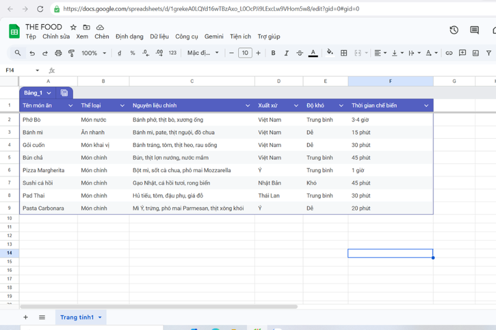Open the zoom 100% dropdown
The image size is (496, 330).
[94, 53]
